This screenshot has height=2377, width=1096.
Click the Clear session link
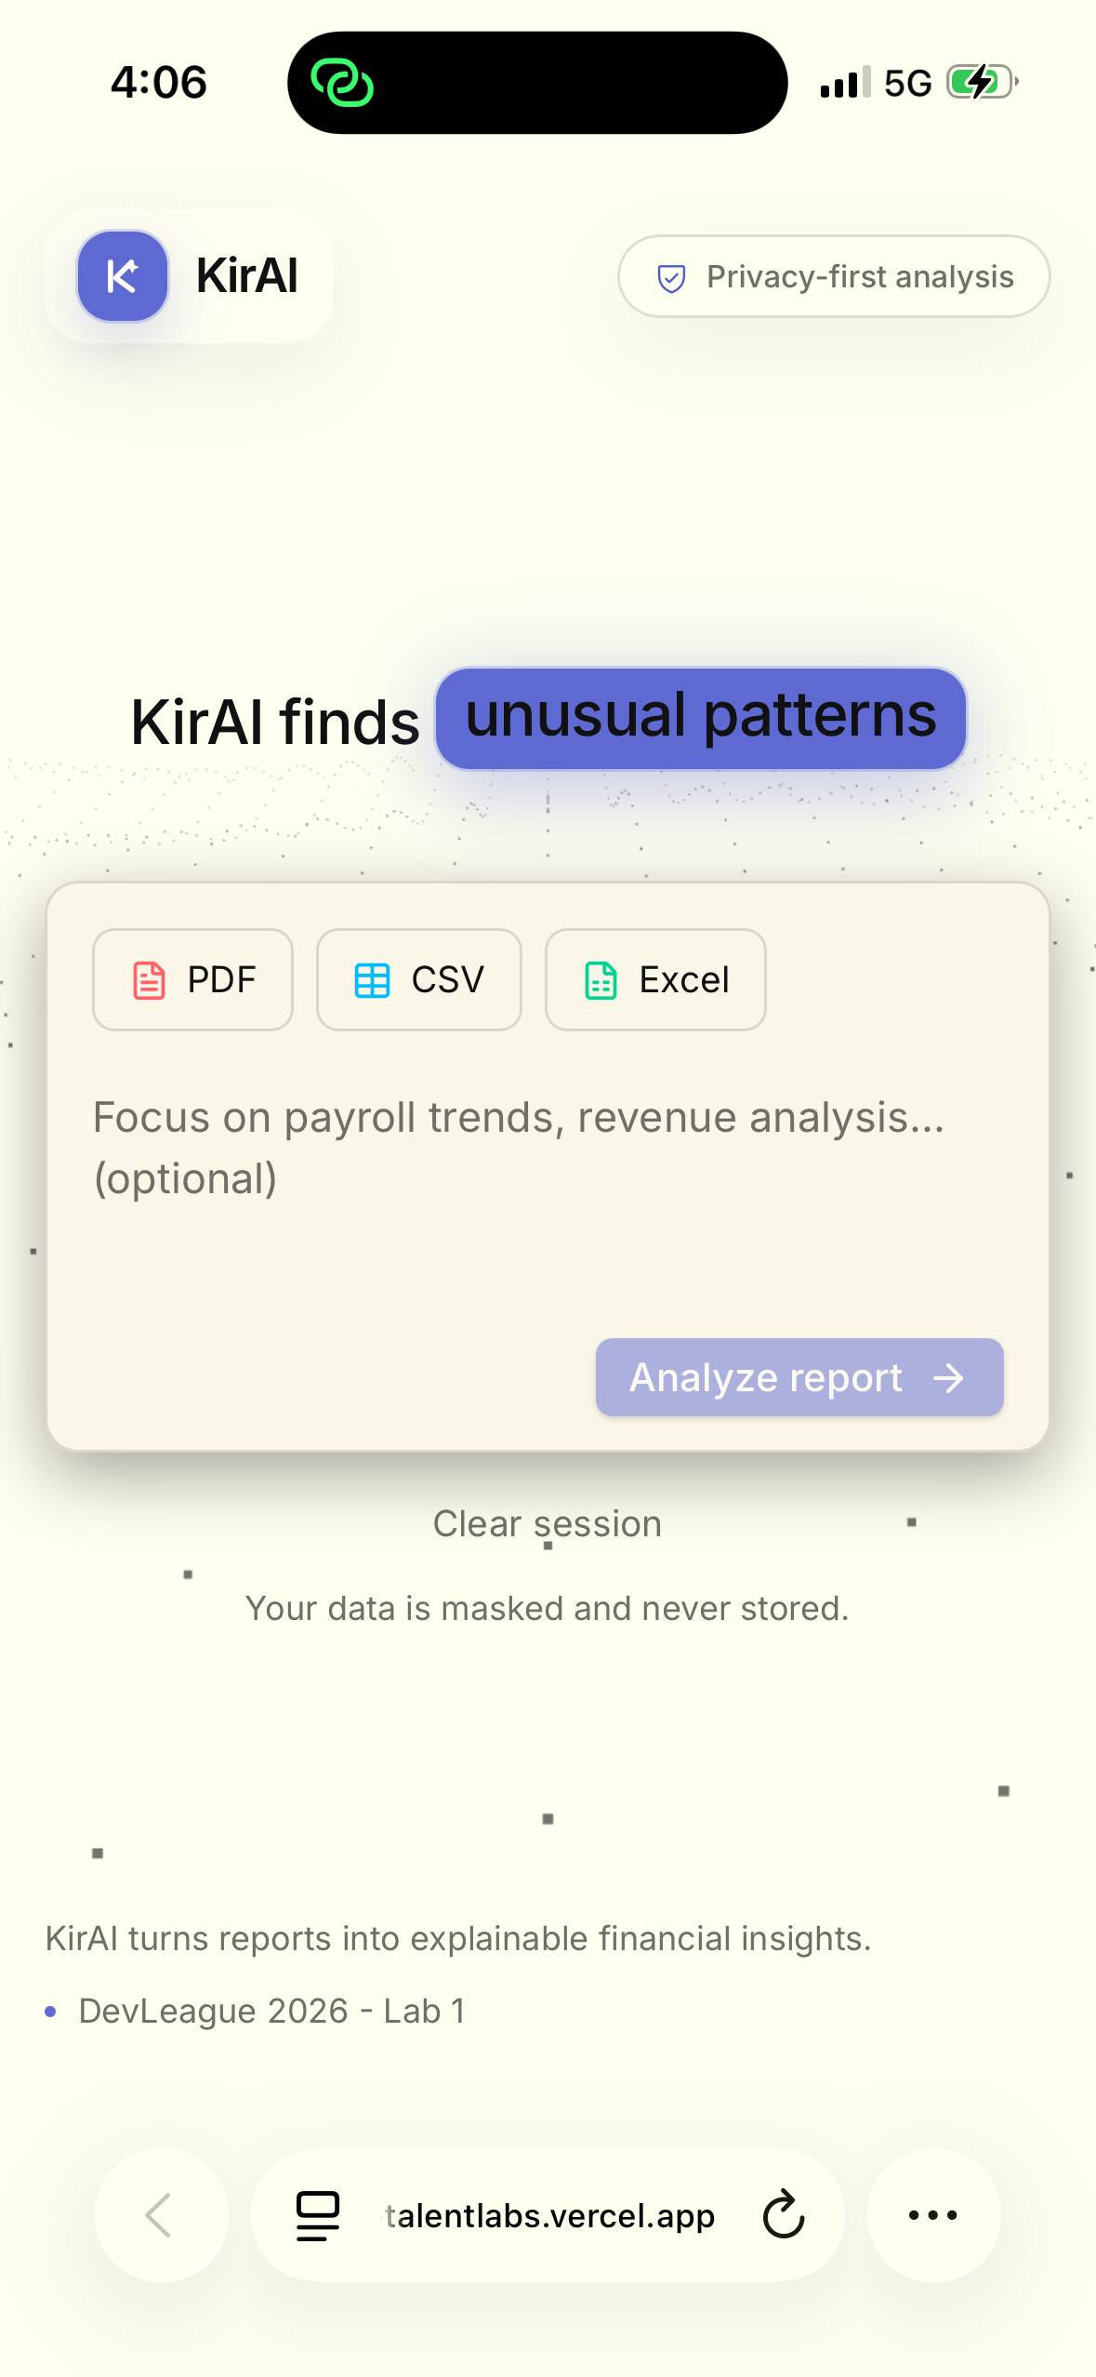click(548, 1523)
